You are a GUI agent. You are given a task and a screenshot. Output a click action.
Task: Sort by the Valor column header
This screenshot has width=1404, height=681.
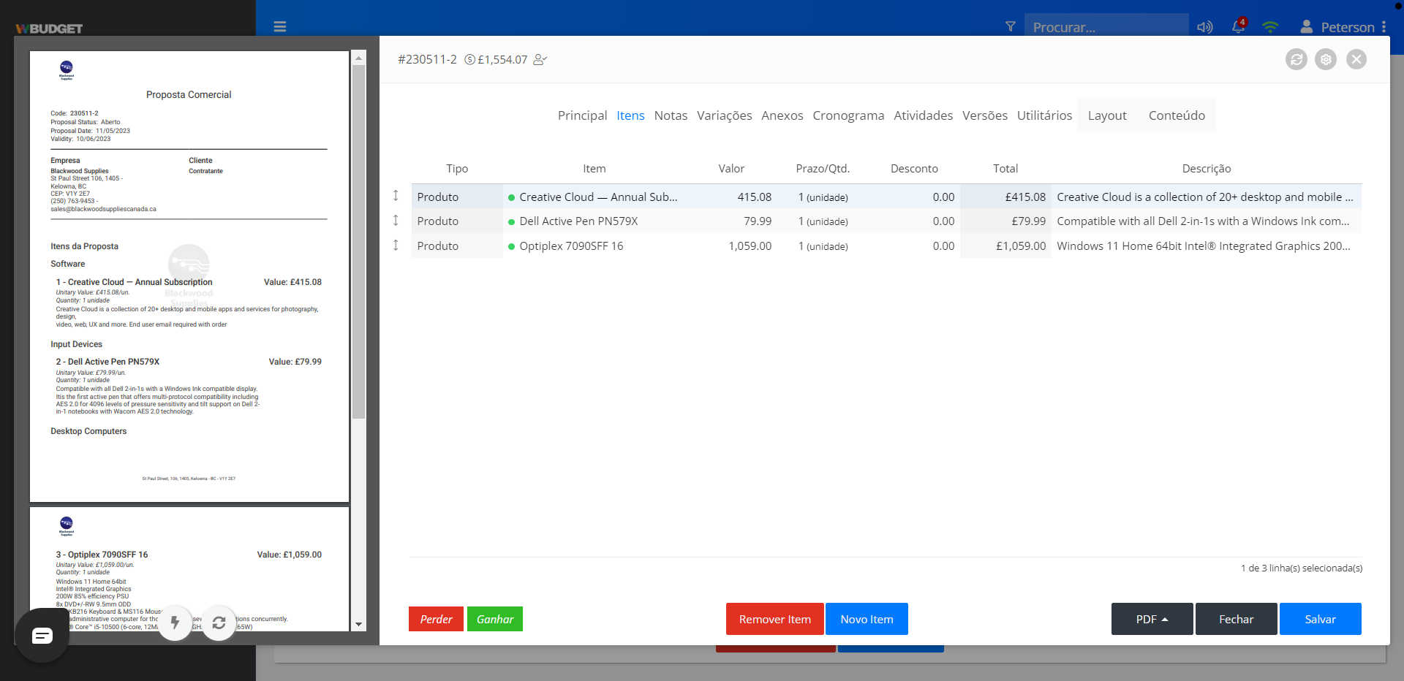[731, 169]
